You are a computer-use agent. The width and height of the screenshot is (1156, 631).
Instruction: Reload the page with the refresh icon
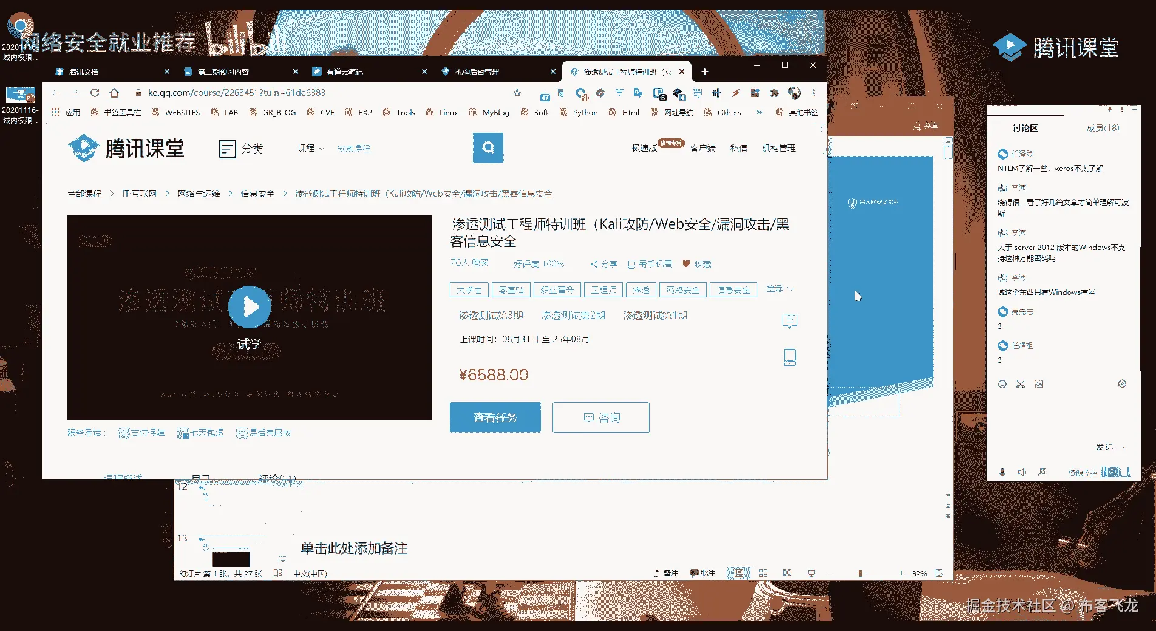click(x=95, y=93)
